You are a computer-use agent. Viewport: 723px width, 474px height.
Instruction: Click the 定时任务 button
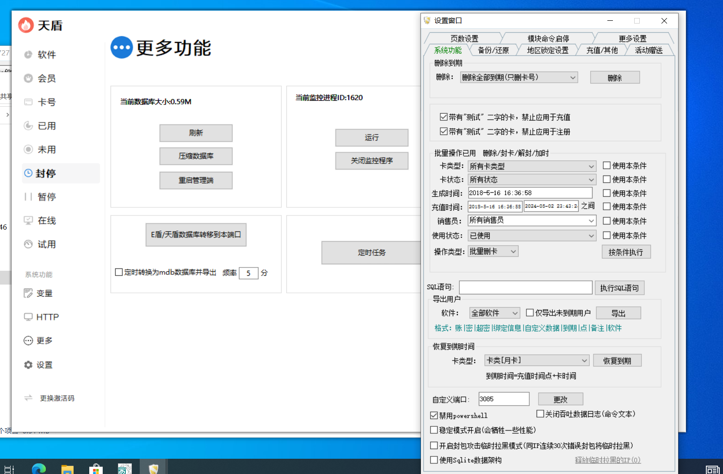pyautogui.click(x=372, y=252)
